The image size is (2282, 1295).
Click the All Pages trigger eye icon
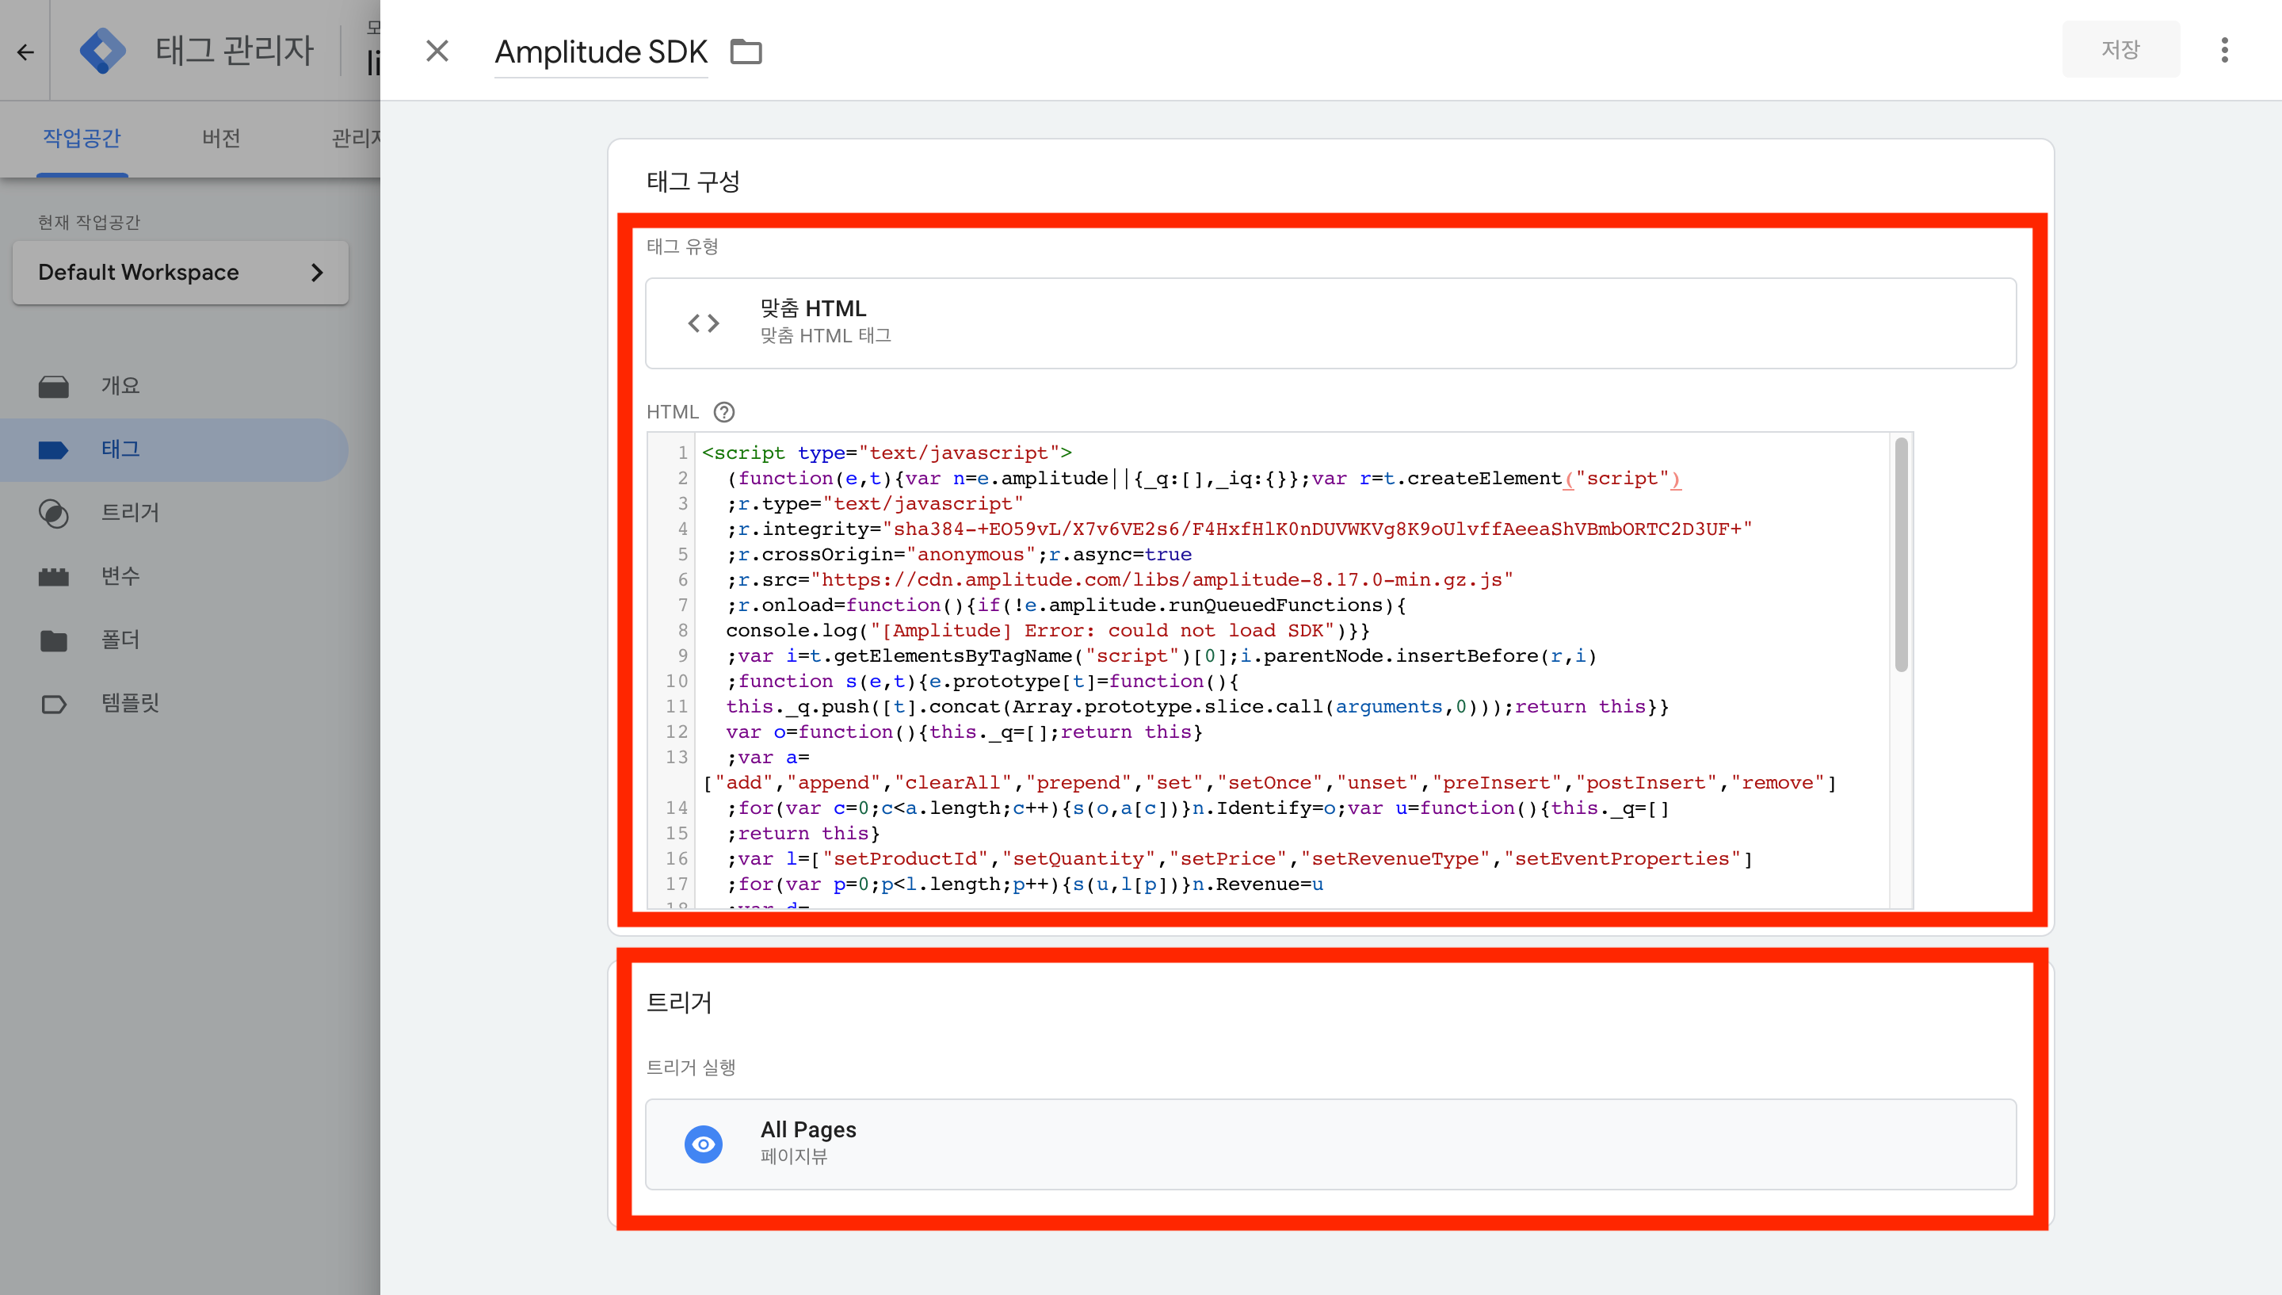coord(703,1143)
